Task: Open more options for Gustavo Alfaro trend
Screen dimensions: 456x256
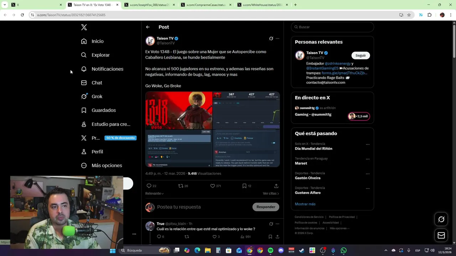Action: click(x=368, y=188)
